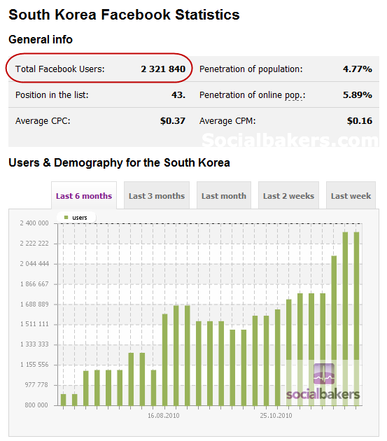
Task: Click the 800 000 axis value
Action: (36, 405)
